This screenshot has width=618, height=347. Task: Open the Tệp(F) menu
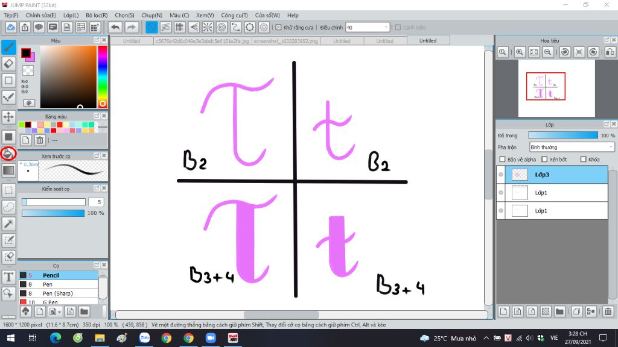11,15
